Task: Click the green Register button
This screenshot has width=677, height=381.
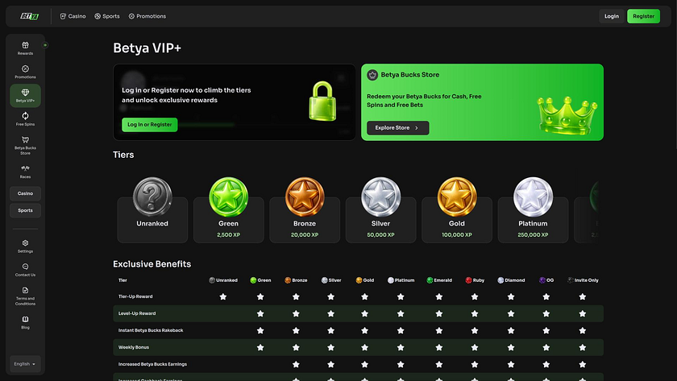Action: pyautogui.click(x=643, y=16)
